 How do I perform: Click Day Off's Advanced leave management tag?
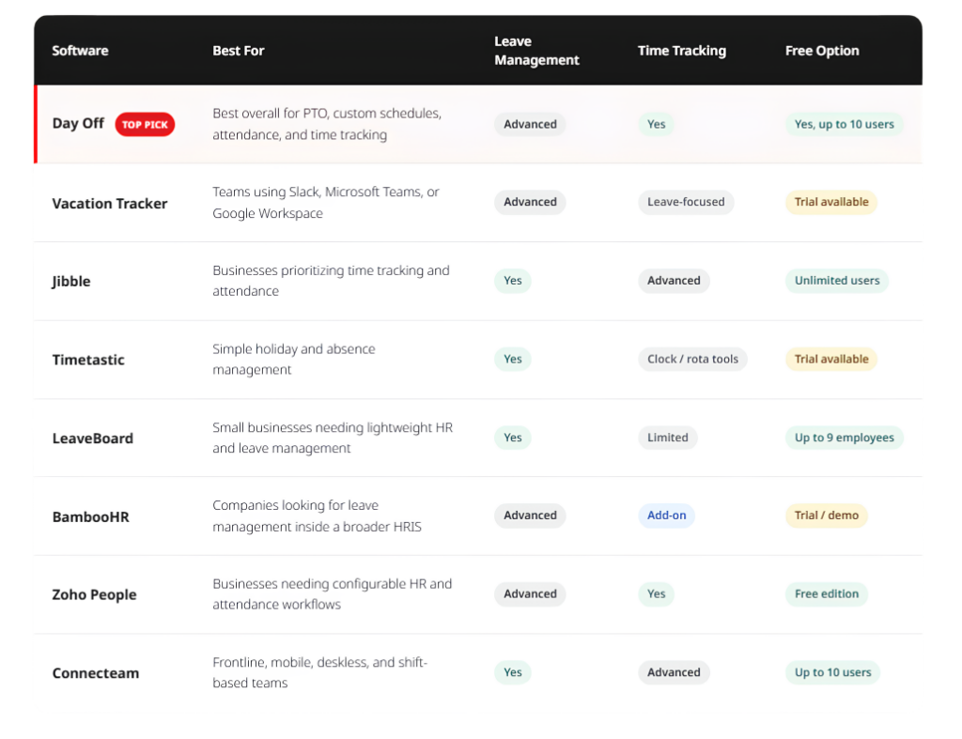tap(530, 124)
